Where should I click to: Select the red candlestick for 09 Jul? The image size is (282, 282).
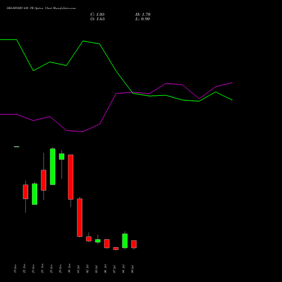[134, 244]
